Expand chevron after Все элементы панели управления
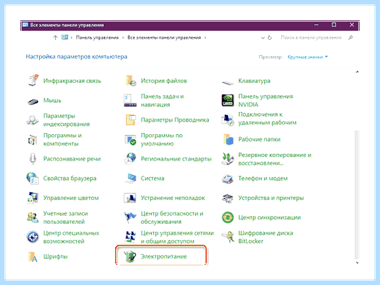The height and width of the screenshot is (285, 380). click(x=205, y=37)
